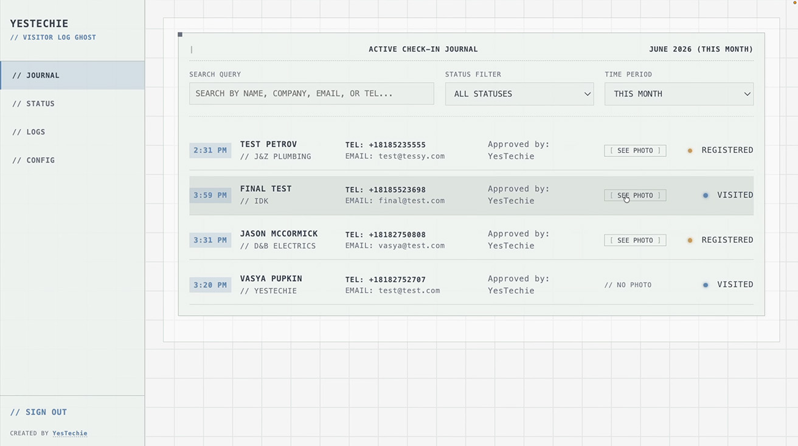See photo for Test Petrov
The image size is (798, 446).
pos(635,150)
